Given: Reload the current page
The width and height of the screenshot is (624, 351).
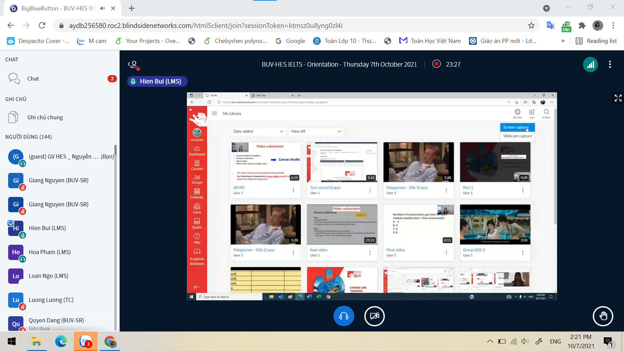Looking at the screenshot, I should point(42,25).
